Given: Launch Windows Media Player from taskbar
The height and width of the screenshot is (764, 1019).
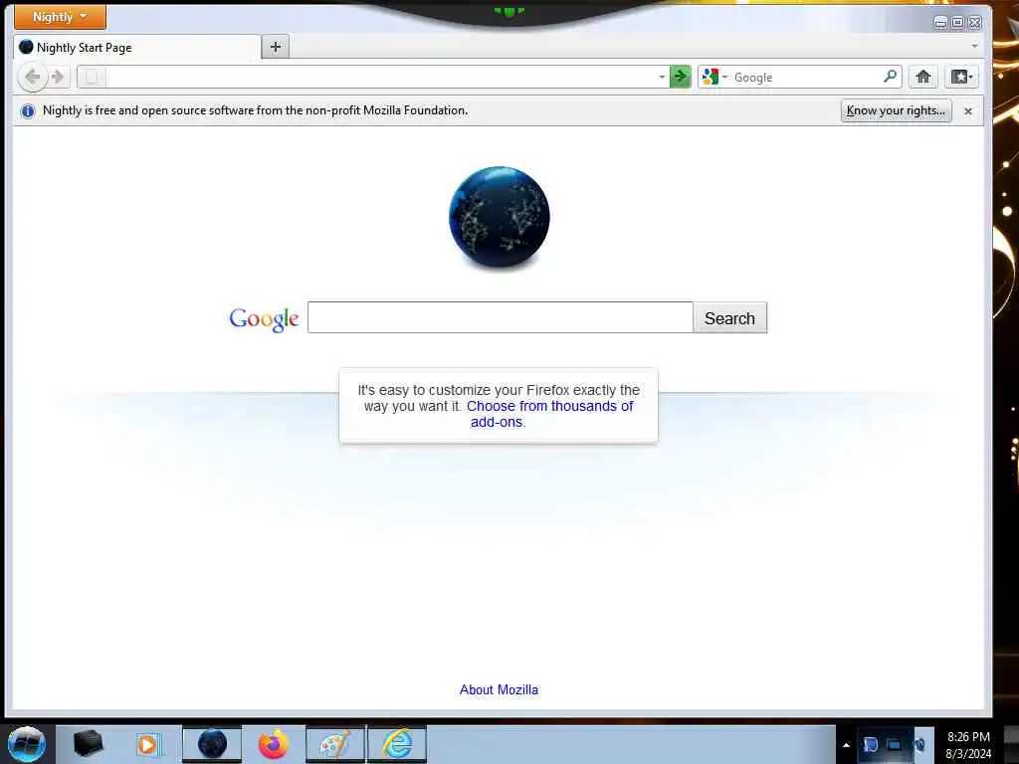Looking at the screenshot, I should coord(147,744).
